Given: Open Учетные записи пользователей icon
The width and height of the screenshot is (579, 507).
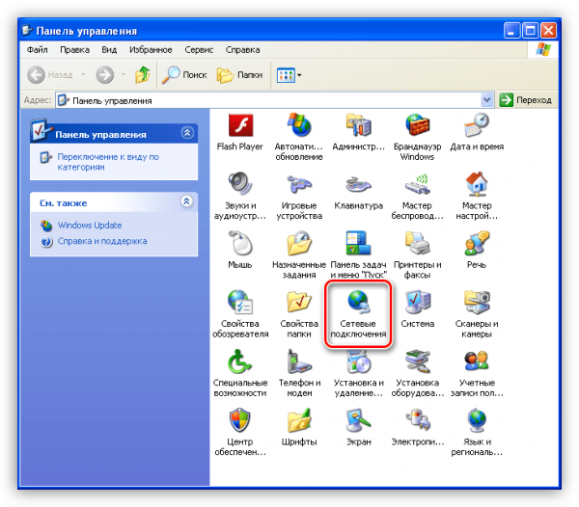Looking at the screenshot, I should pyautogui.click(x=477, y=361).
